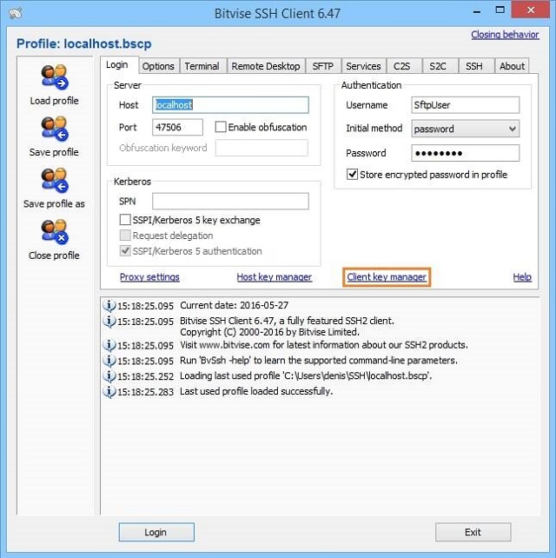Click the Host input field
This screenshot has height=558, width=556.
point(230,105)
